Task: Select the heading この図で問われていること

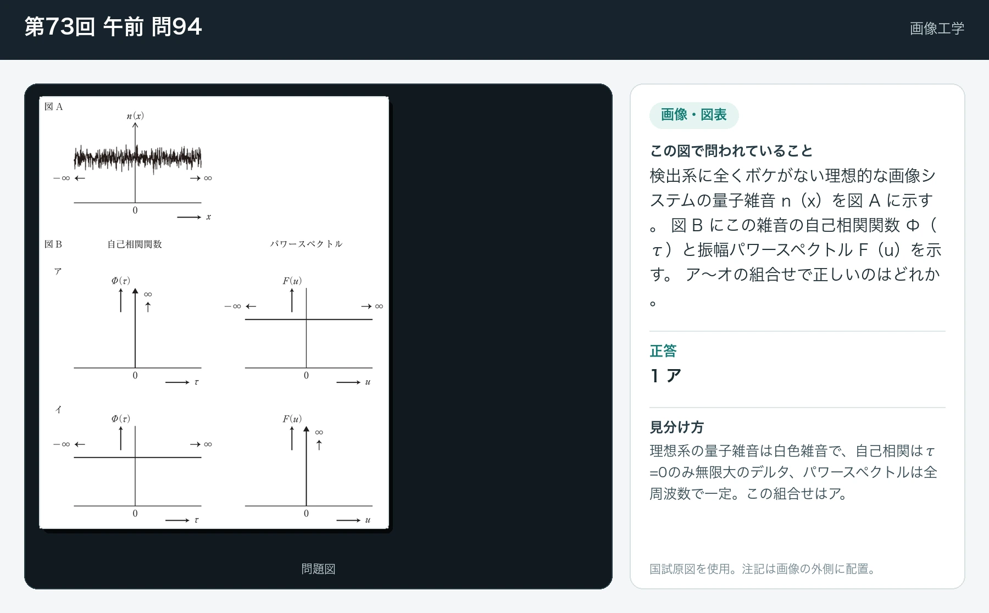Action: point(731,151)
